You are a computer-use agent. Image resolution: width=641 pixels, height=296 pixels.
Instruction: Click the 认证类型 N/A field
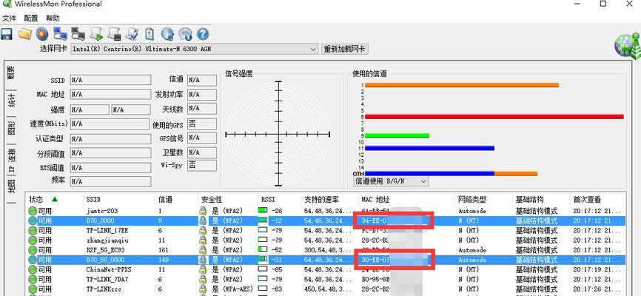click(110, 138)
